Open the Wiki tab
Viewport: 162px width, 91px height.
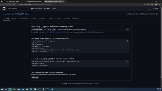[x=50, y=18]
